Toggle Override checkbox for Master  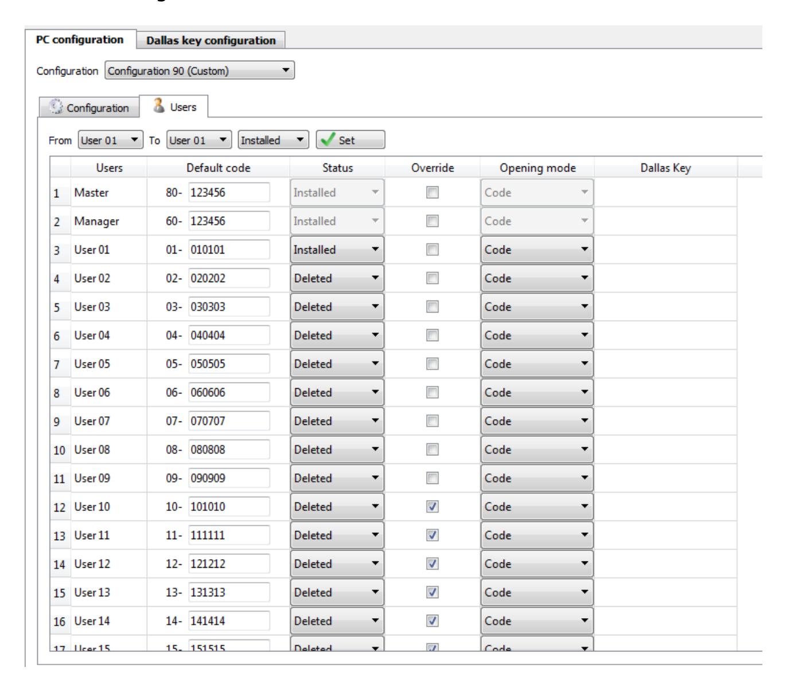[432, 193]
